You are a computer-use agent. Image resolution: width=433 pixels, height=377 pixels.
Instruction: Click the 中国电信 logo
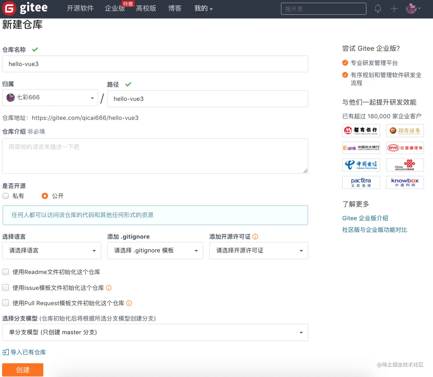click(x=361, y=165)
